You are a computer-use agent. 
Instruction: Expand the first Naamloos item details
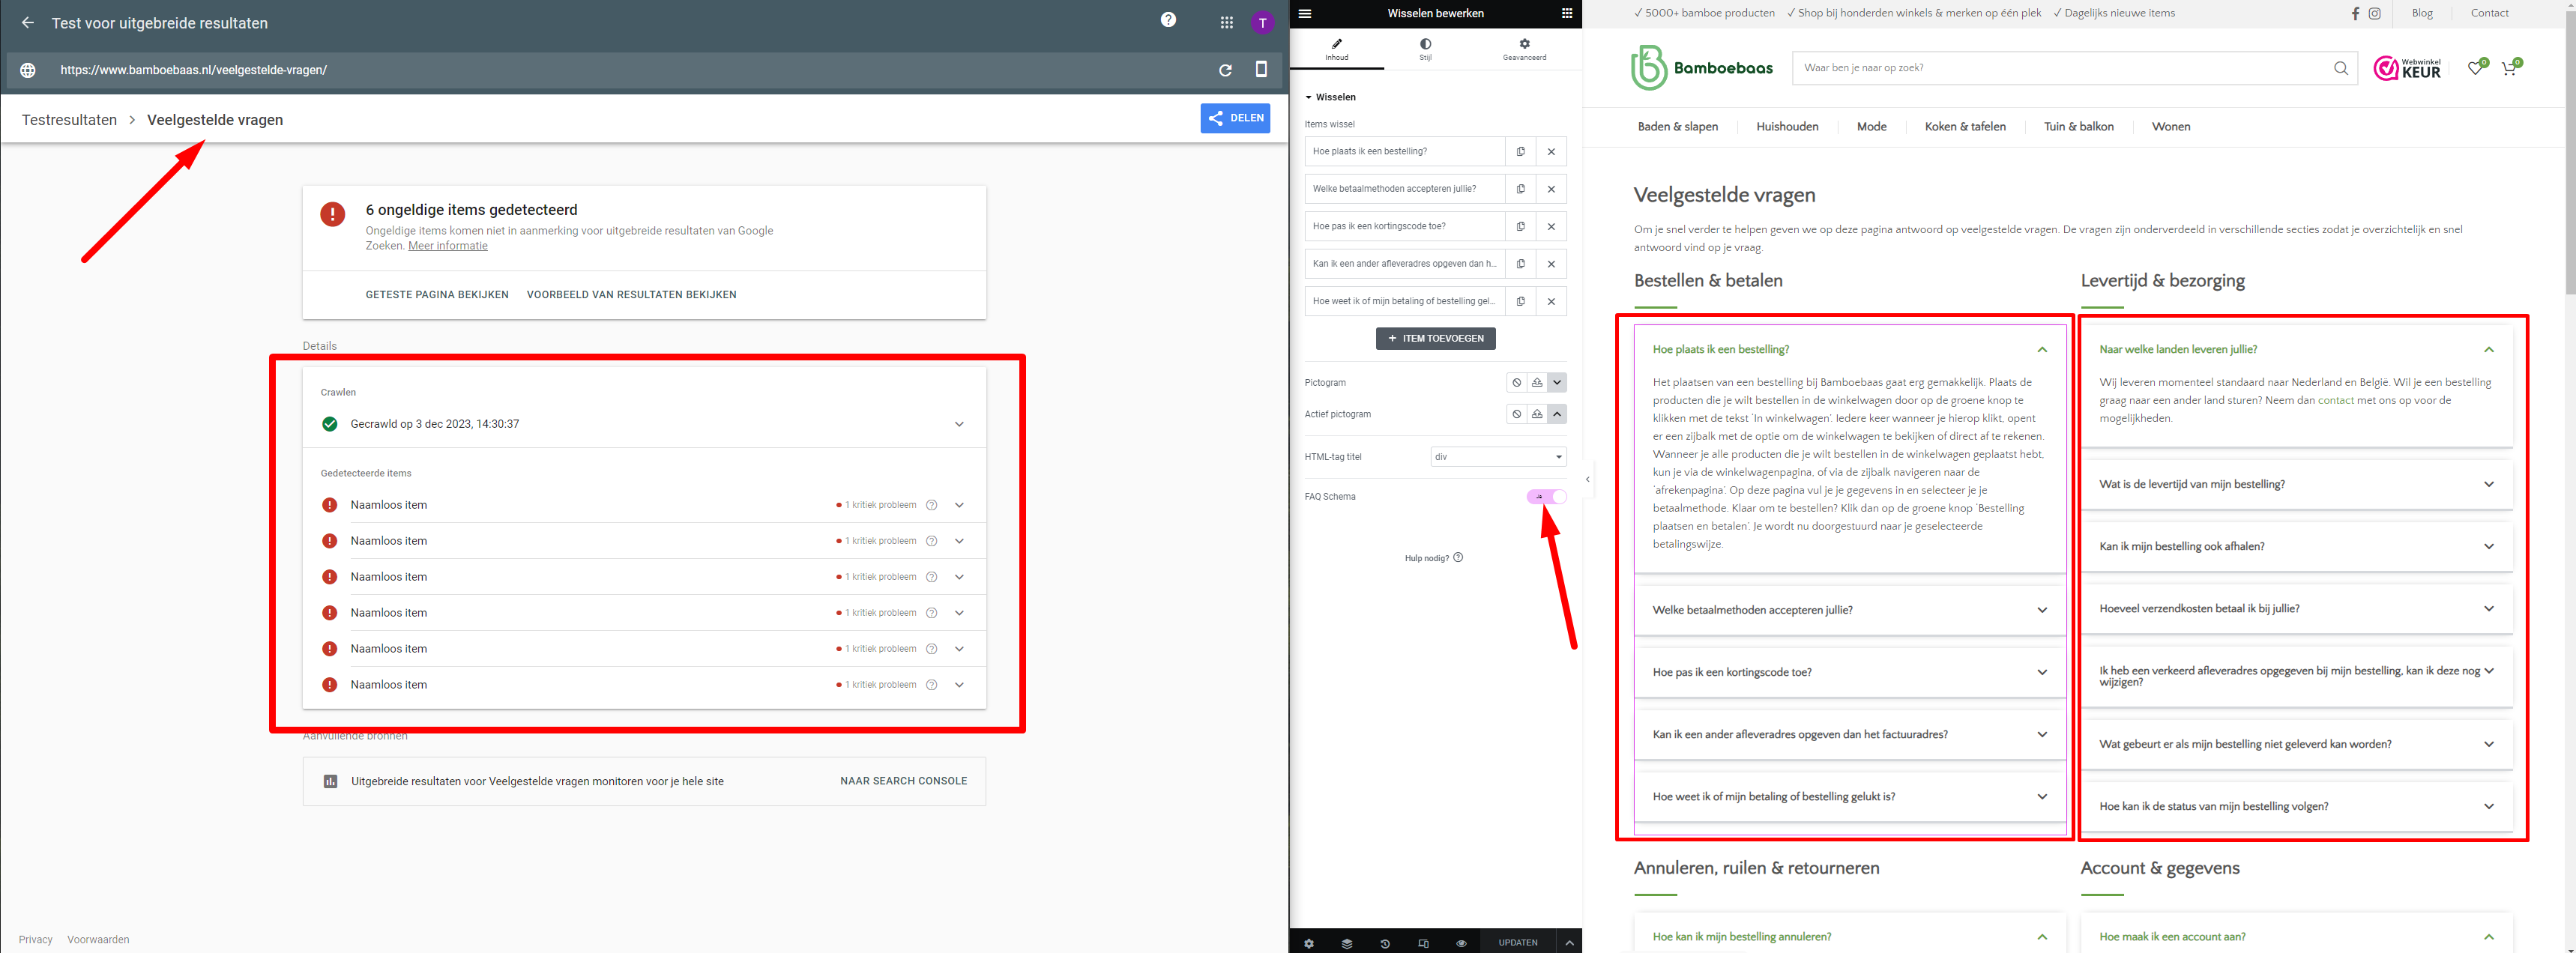(959, 505)
